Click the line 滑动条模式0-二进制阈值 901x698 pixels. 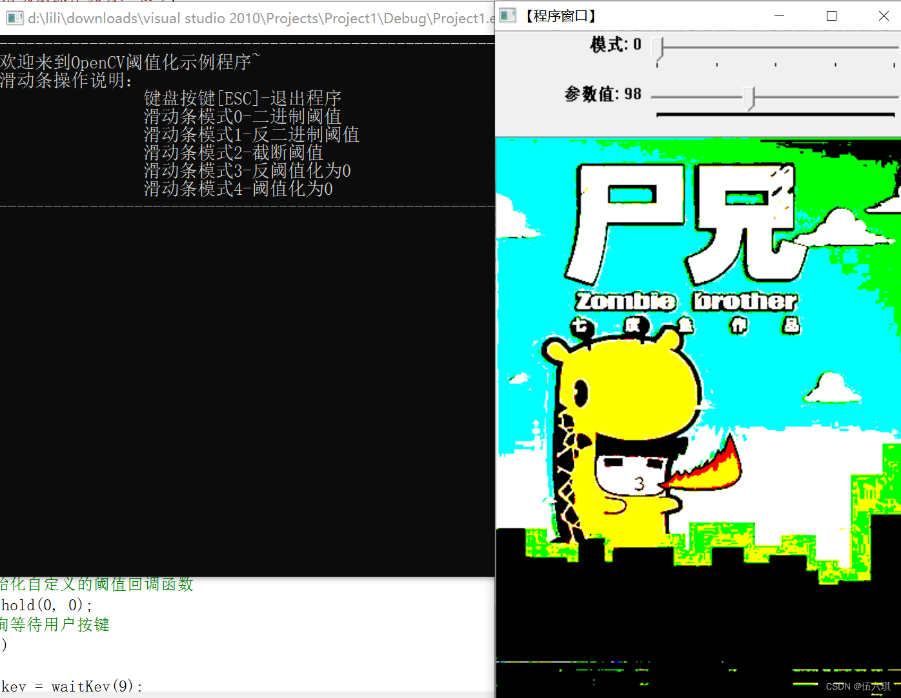(x=243, y=116)
